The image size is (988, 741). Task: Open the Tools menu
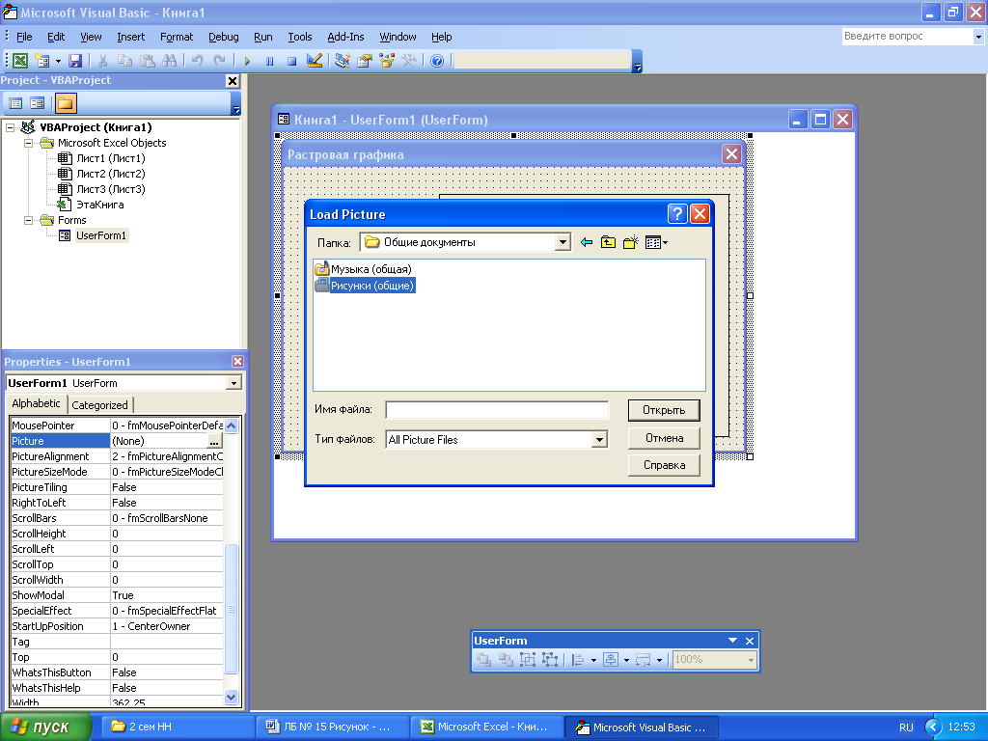point(300,37)
